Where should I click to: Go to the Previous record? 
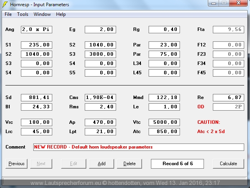pyautogui.click(x=16, y=164)
